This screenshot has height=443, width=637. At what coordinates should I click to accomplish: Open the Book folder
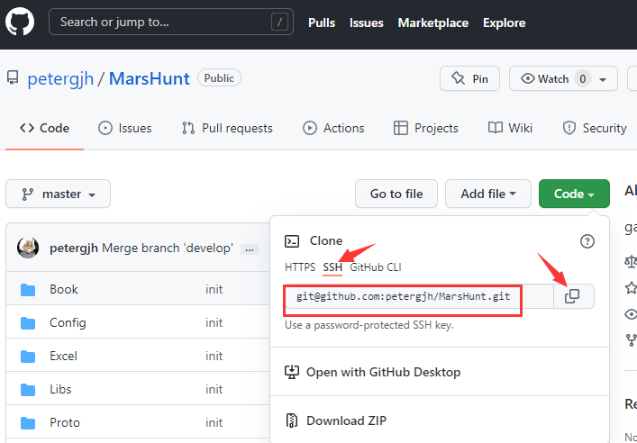pos(64,290)
